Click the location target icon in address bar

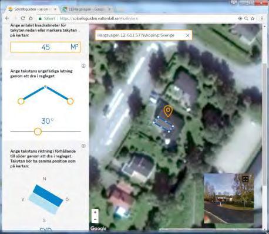pos(240,18)
